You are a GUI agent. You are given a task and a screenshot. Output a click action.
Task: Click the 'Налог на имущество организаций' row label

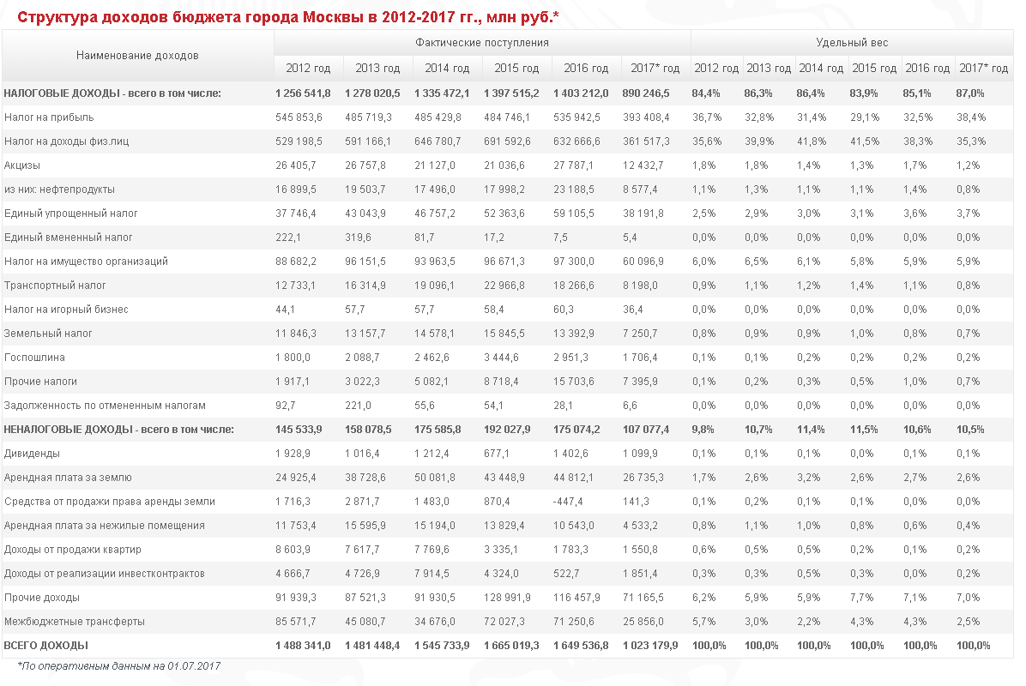(x=86, y=262)
